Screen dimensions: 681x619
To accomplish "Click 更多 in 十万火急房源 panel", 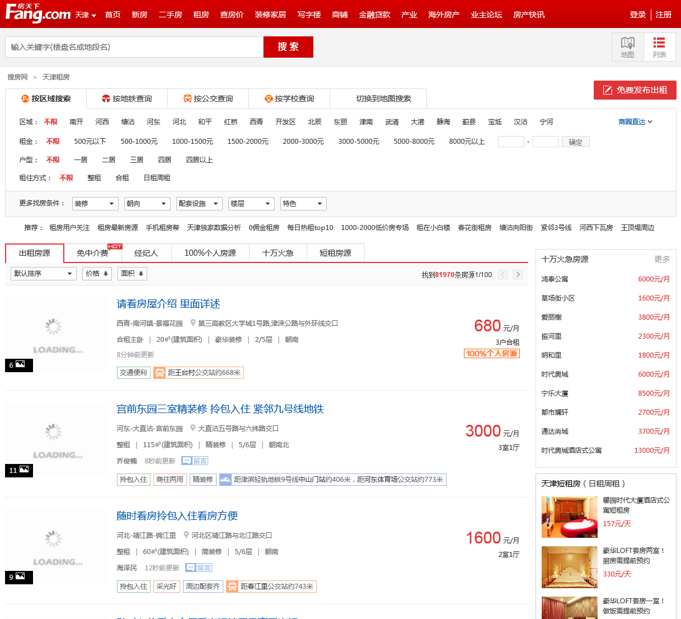I will click(x=662, y=259).
